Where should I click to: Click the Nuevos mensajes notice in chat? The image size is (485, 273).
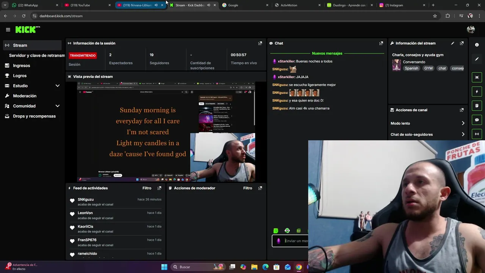(x=327, y=53)
